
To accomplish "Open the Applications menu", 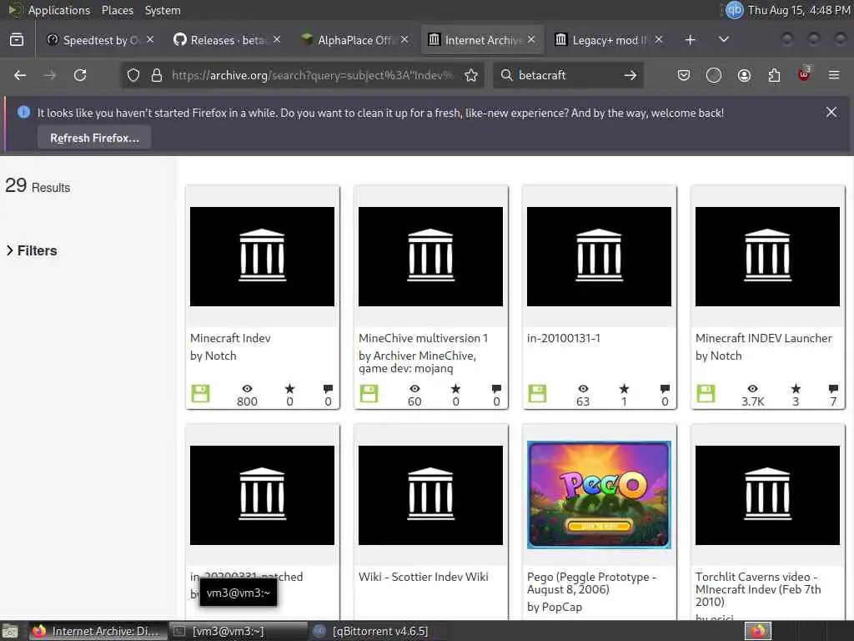I will [59, 10].
